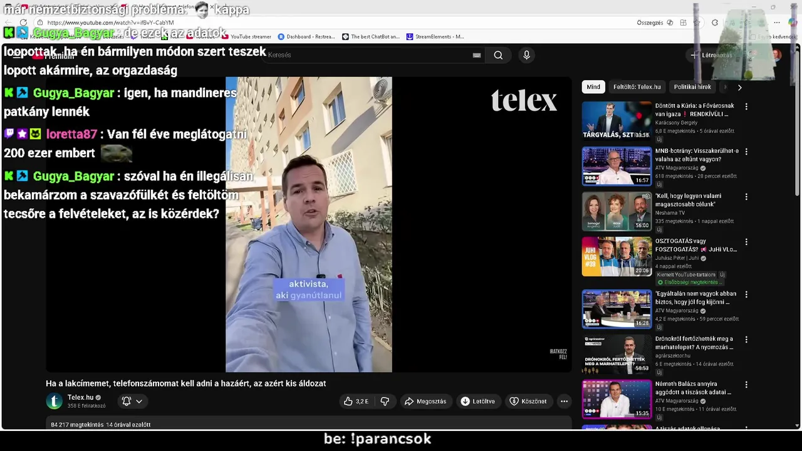Open video thumbnail TÁRGYALÁS Döntött a Kúria

click(x=617, y=120)
